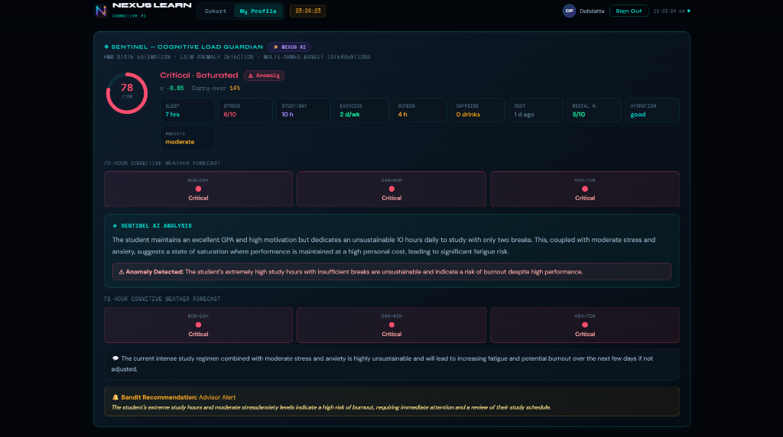Viewport: 783px width, 437px height.
Task: Click the 11:03:24 clock text
Action: click(668, 11)
